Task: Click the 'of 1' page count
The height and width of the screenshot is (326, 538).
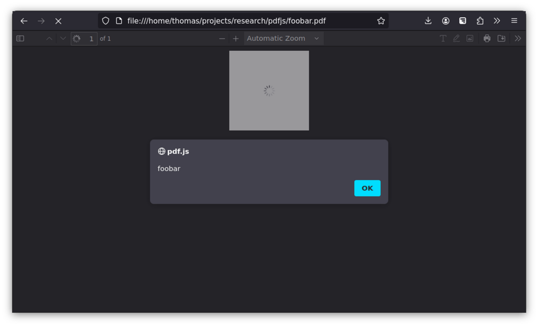Action: (105, 39)
